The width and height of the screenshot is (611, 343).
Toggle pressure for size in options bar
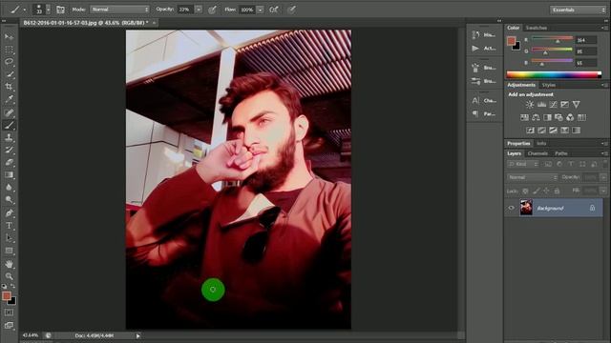coord(291,10)
